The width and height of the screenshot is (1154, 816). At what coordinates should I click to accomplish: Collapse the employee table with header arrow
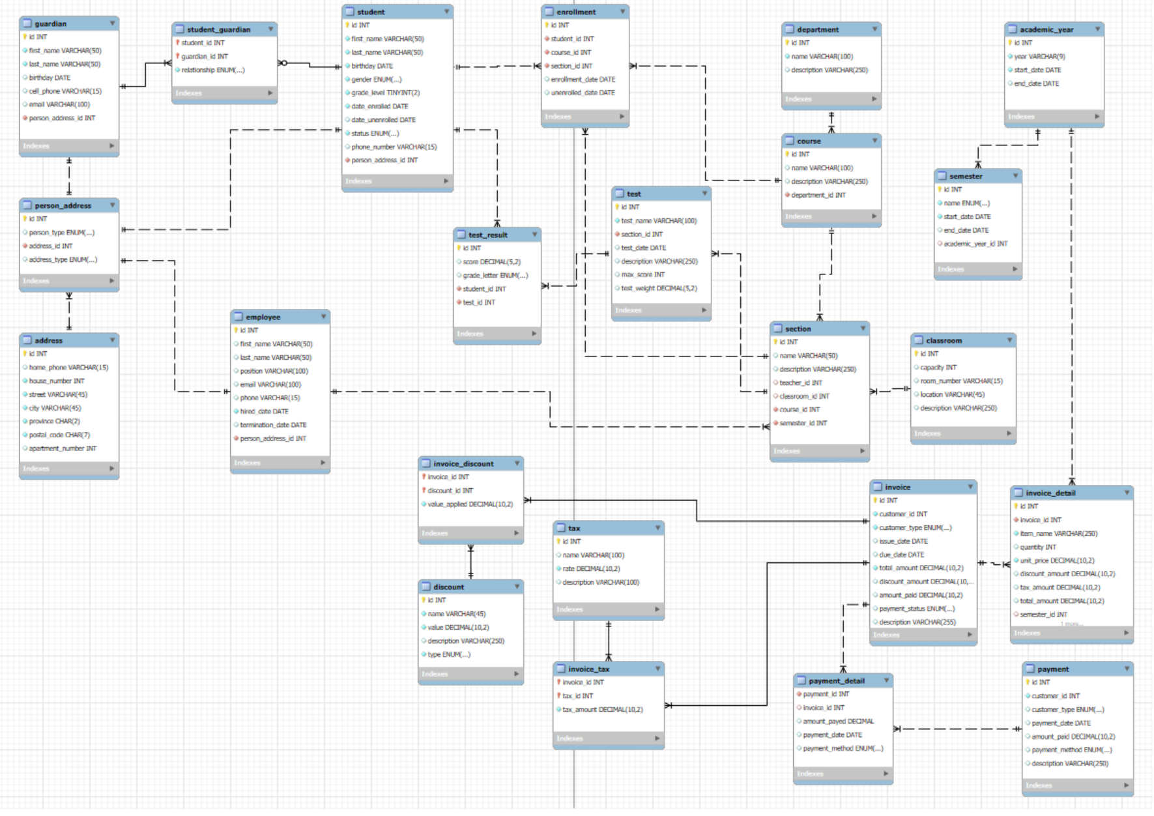[x=323, y=317]
